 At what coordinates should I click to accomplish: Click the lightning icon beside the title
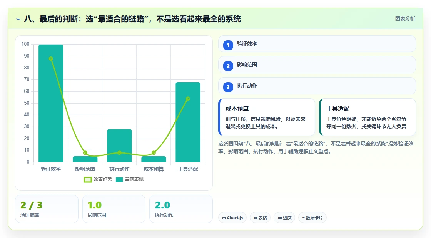pyautogui.click(x=18, y=19)
